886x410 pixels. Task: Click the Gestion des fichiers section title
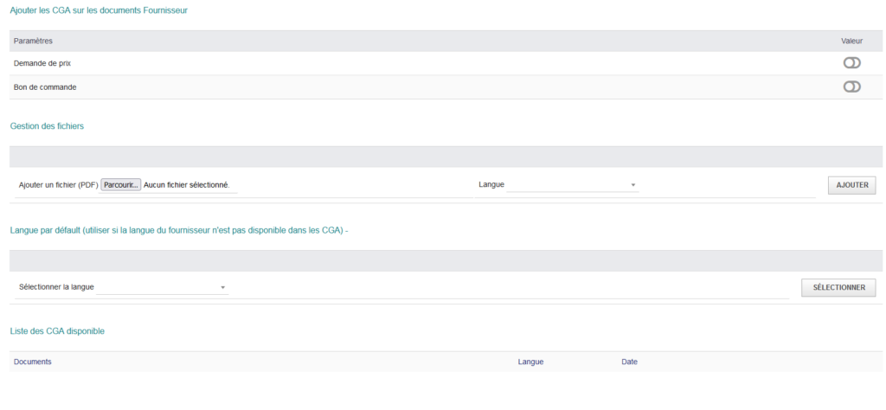click(47, 126)
